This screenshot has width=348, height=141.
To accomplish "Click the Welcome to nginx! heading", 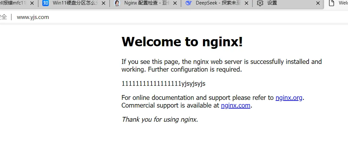I will 182,41.
